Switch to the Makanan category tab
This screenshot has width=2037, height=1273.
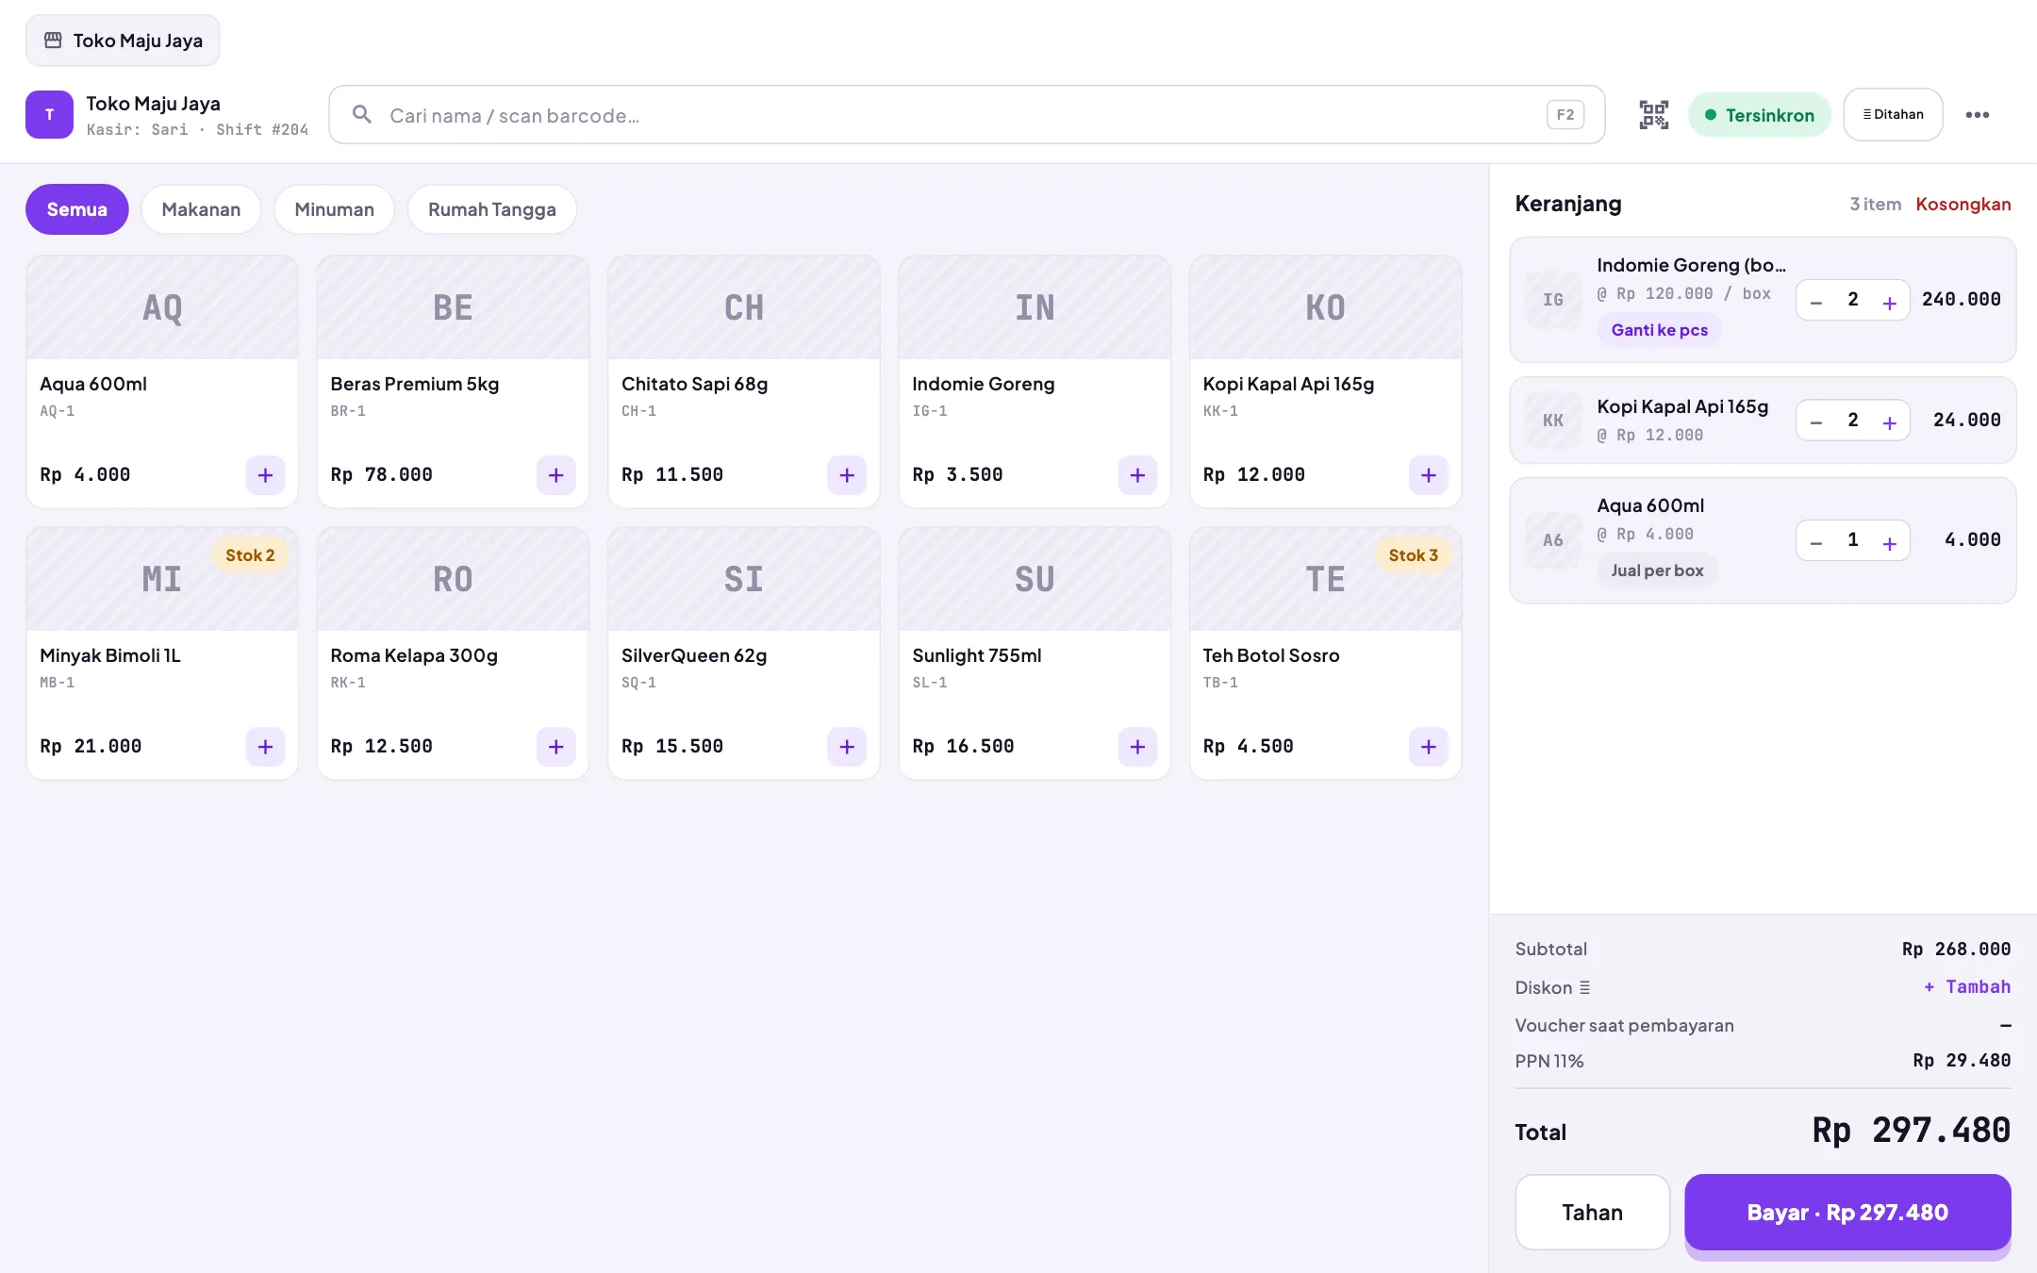point(201,209)
